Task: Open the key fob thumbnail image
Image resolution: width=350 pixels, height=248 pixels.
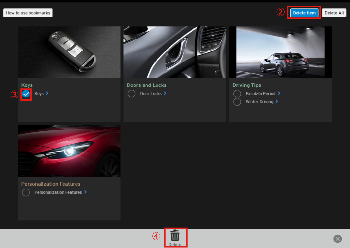Action: pyautogui.click(x=69, y=52)
